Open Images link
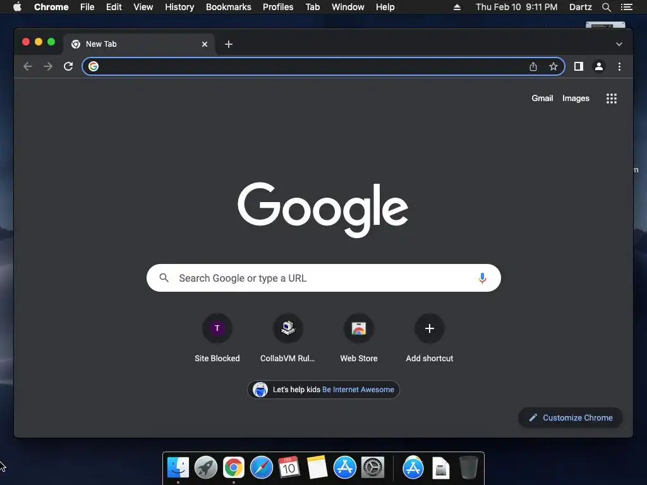 pos(576,98)
